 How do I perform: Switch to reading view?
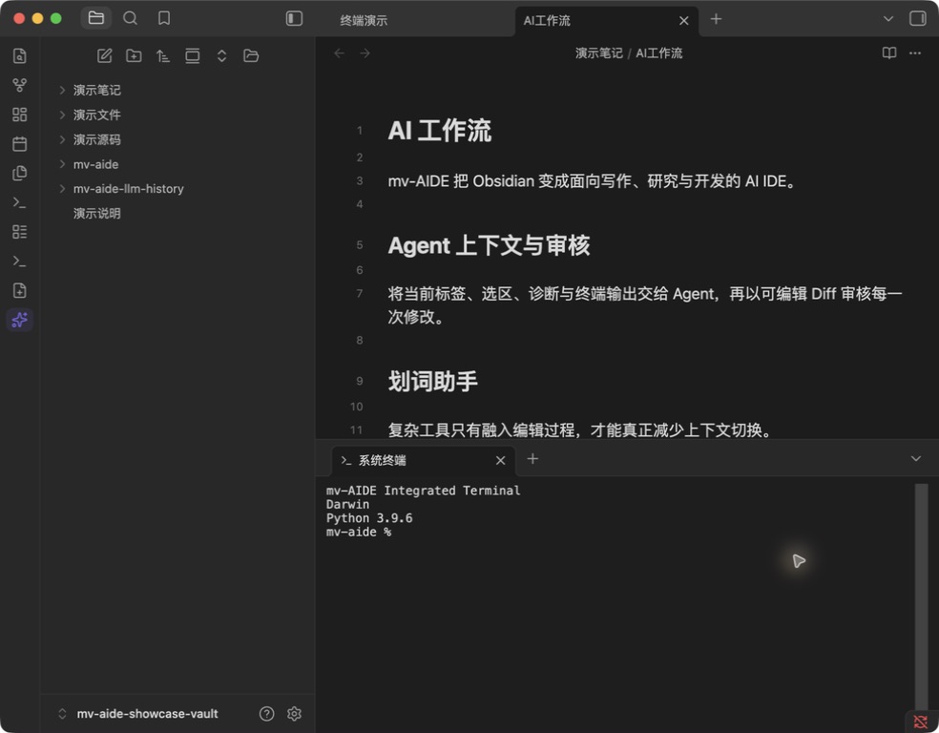tap(889, 53)
